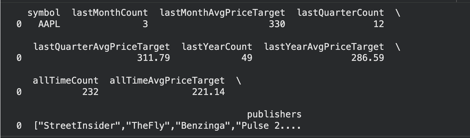The width and height of the screenshot is (470, 138).
Task: Click the lastMonthAvgPriceTarget header text
Action: pyautogui.click(x=223, y=13)
